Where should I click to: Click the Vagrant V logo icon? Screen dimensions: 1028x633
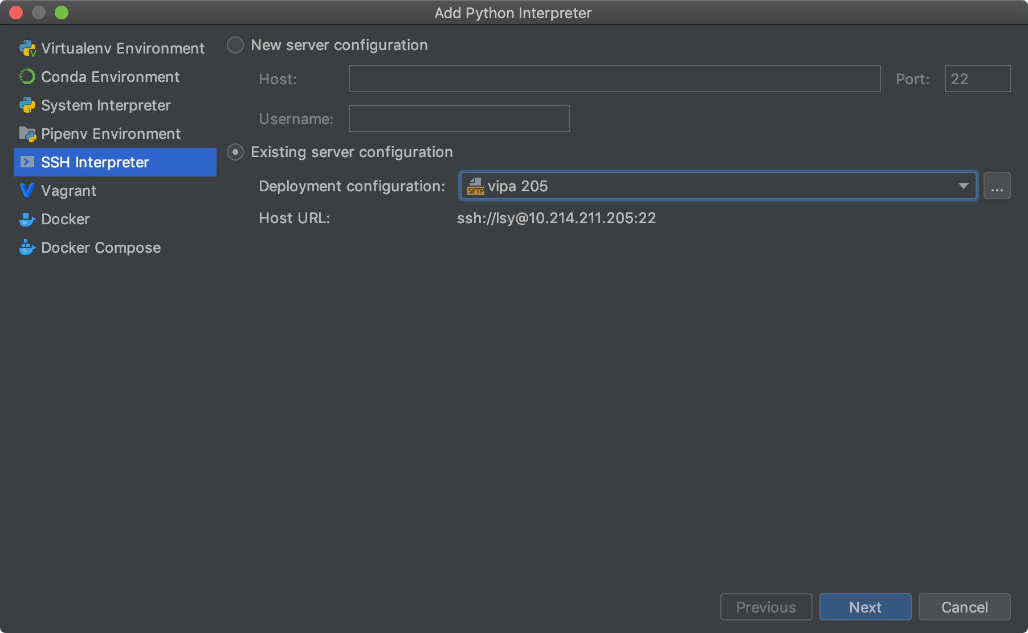[27, 191]
